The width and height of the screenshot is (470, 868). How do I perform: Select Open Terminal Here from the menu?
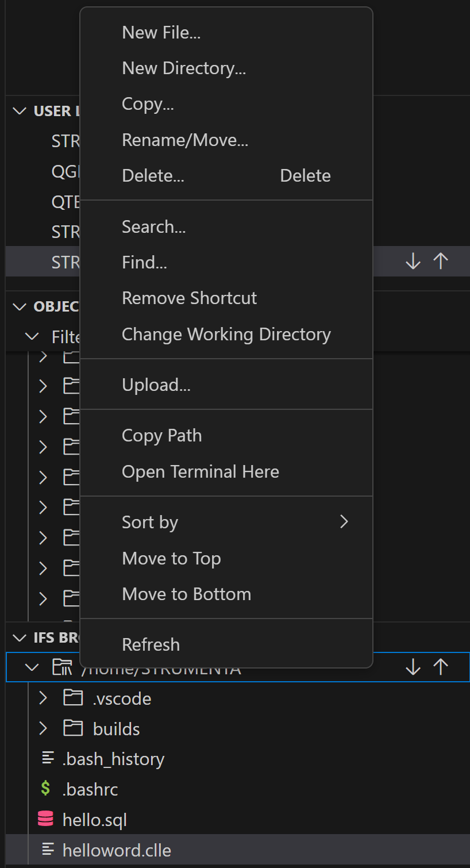pyautogui.click(x=200, y=471)
